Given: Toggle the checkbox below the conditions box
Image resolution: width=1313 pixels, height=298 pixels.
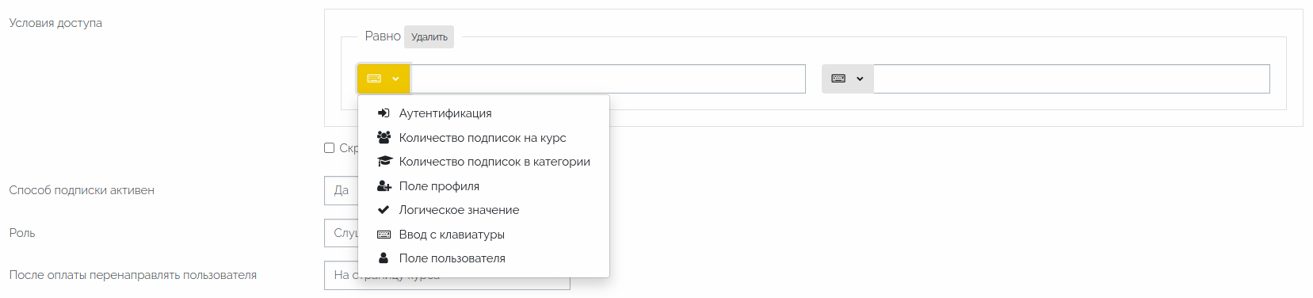Looking at the screenshot, I should tap(330, 148).
